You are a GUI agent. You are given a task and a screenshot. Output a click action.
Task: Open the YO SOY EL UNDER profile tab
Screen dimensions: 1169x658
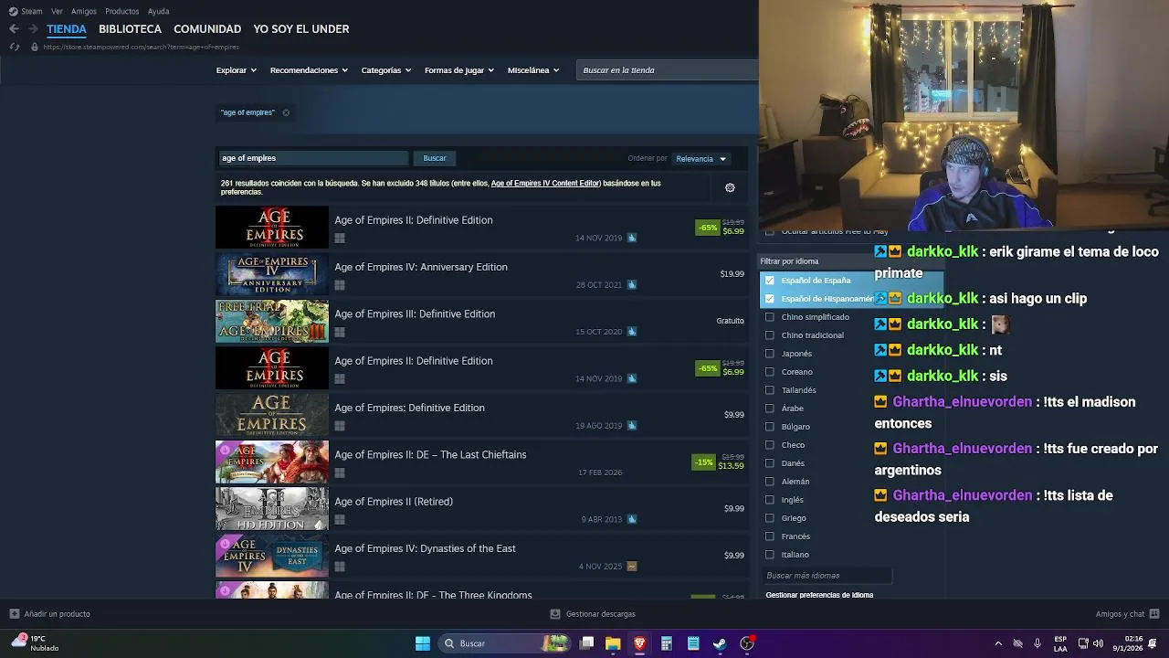click(x=301, y=29)
